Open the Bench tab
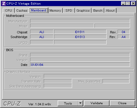Image resolution: width=137 pixels, height=108 pixels. click(x=98, y=10)
